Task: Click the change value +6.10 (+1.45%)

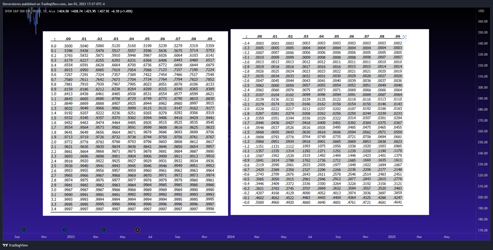Action: 122,11
